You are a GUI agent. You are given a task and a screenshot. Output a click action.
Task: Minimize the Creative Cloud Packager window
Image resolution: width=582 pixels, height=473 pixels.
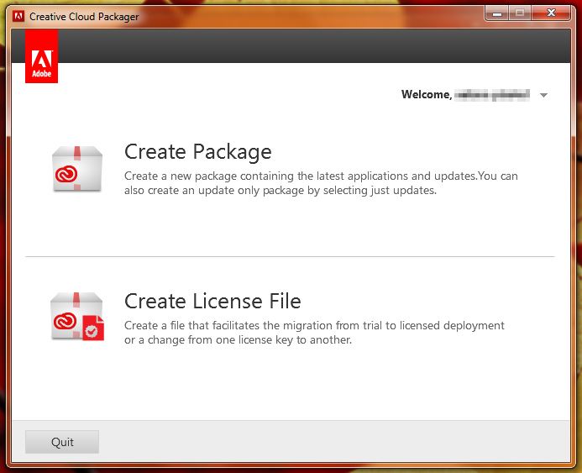pos(497,13)
